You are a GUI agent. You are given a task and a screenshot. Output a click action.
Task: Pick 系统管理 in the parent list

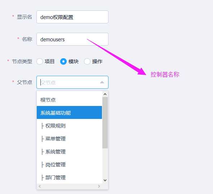[x=69, y=152]
